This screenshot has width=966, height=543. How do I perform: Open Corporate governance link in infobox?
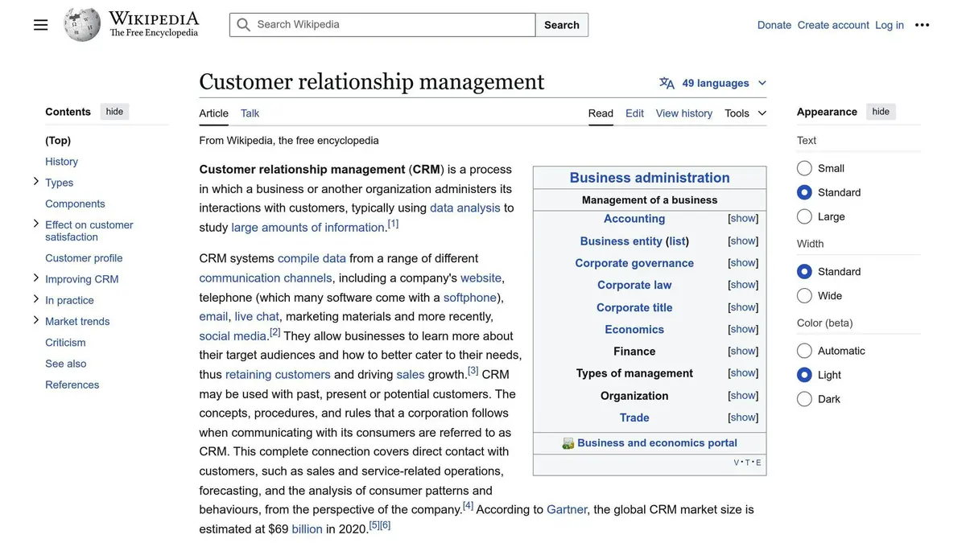pyautogui.click(x=634, y=263)
